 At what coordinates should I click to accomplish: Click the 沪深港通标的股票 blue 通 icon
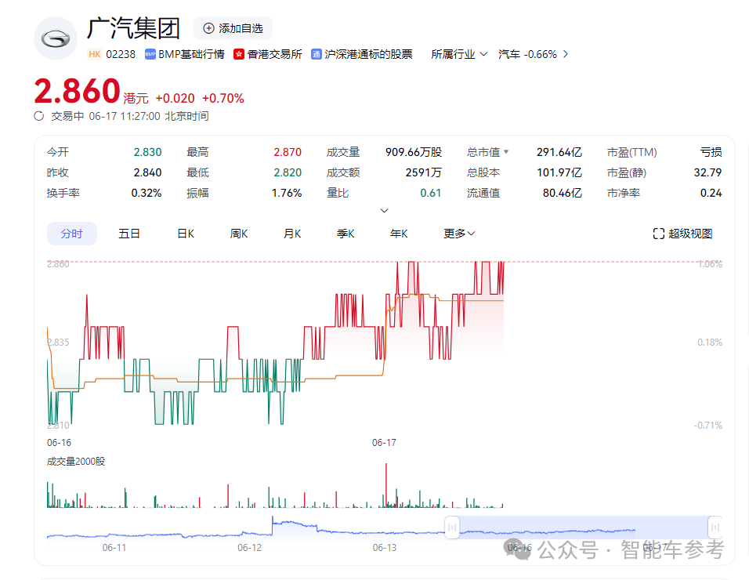[317, 54]
